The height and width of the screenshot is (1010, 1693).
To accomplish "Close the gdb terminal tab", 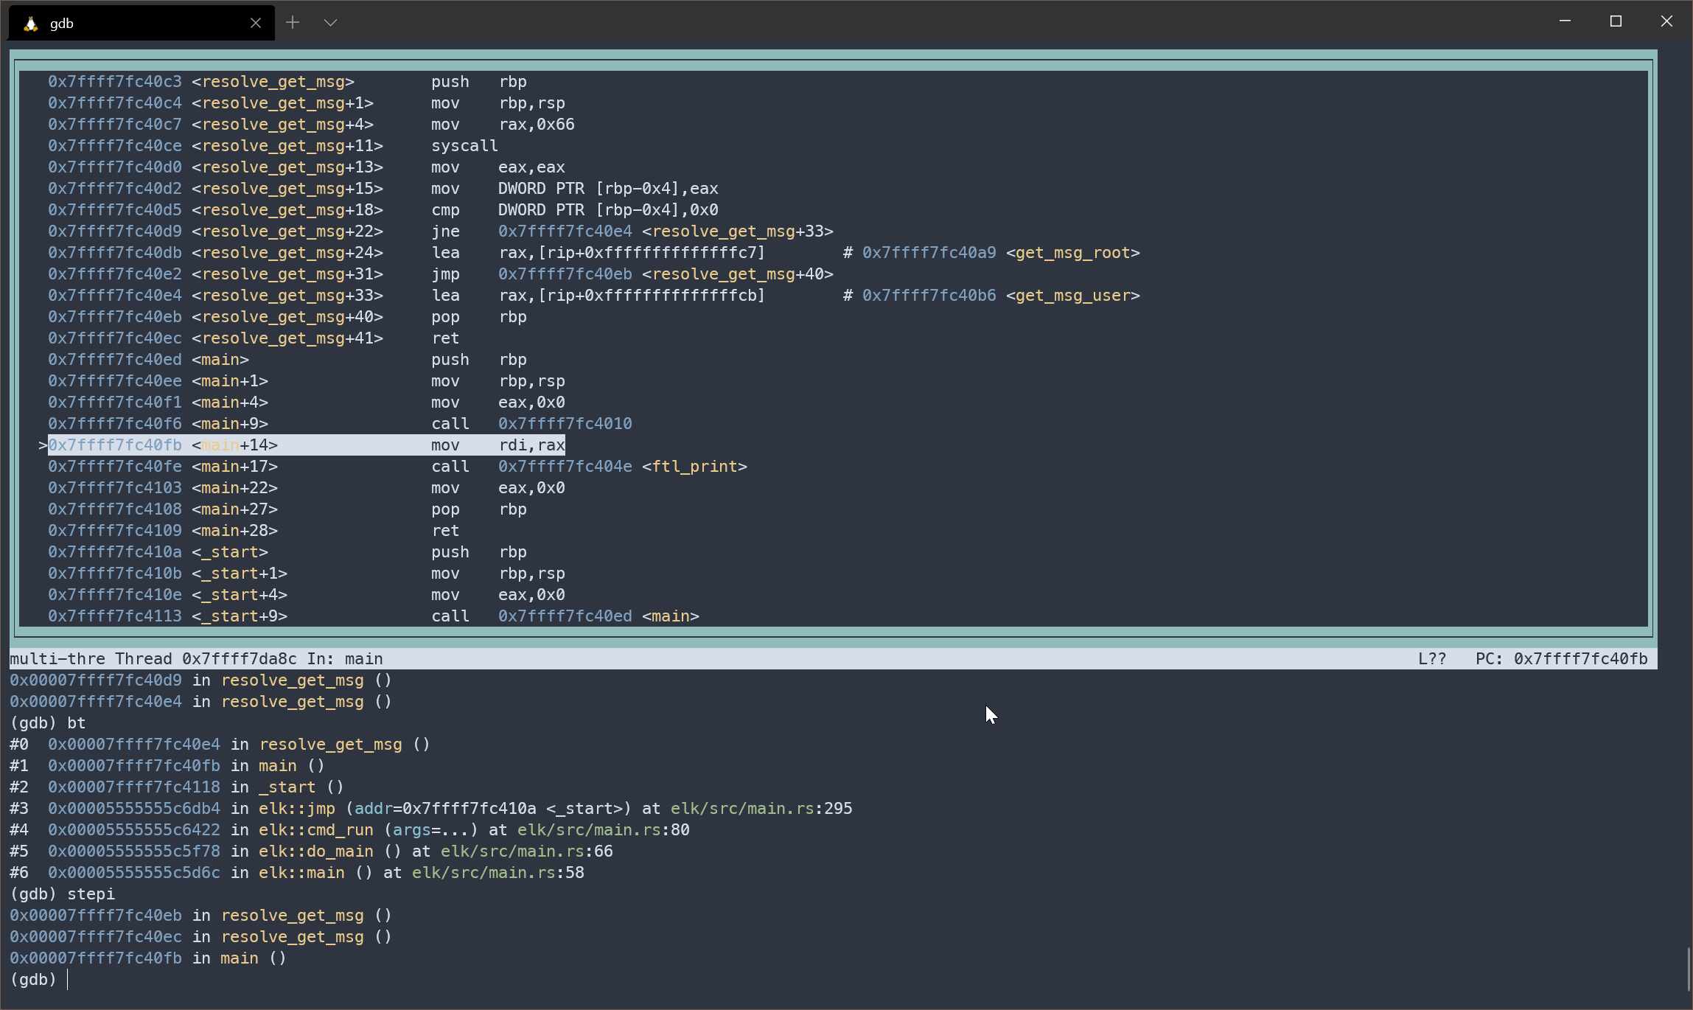I will pyautogui.click(x=255, y=23).
